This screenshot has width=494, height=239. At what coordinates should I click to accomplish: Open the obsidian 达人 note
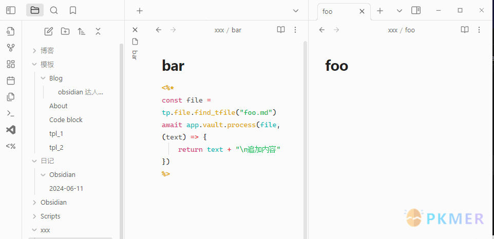81,92
